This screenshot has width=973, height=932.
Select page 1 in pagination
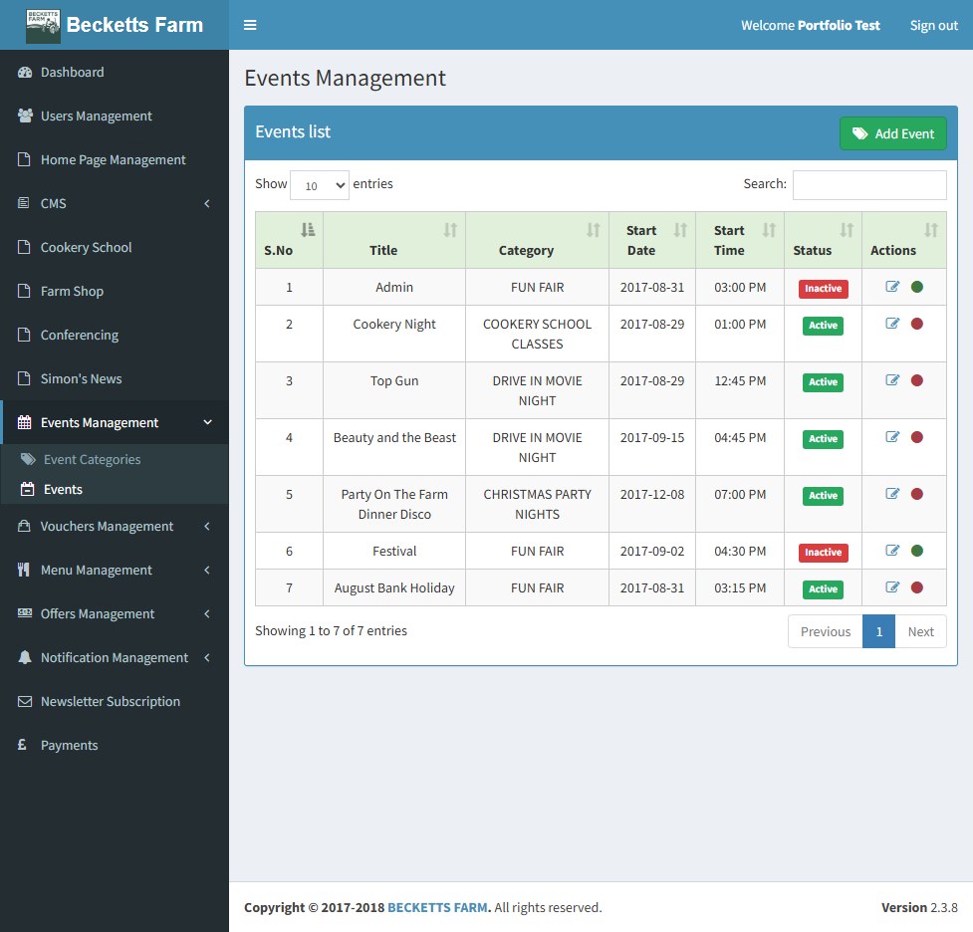(878, 631)
